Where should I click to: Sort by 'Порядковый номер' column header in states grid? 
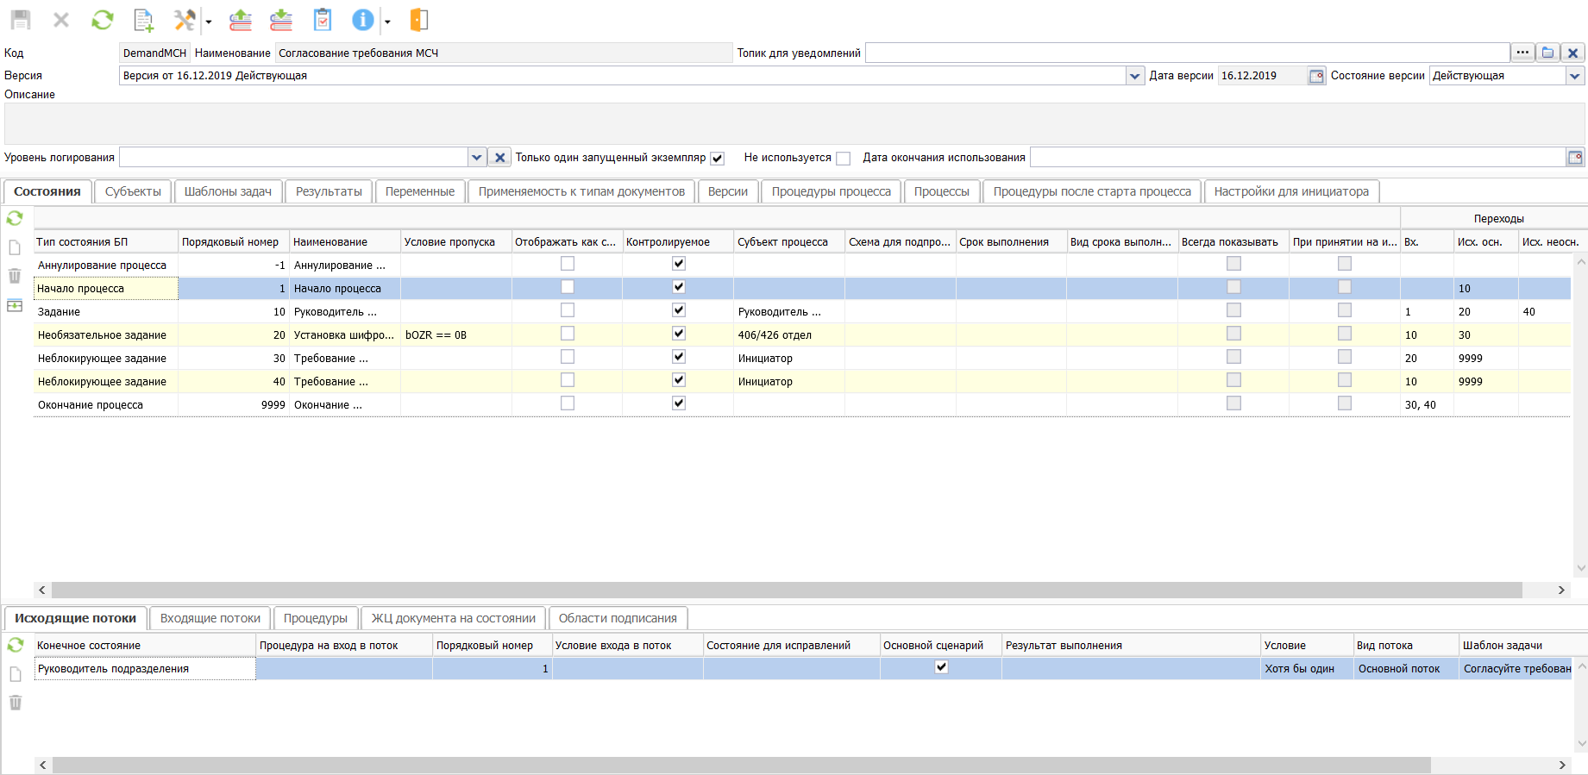230,242
